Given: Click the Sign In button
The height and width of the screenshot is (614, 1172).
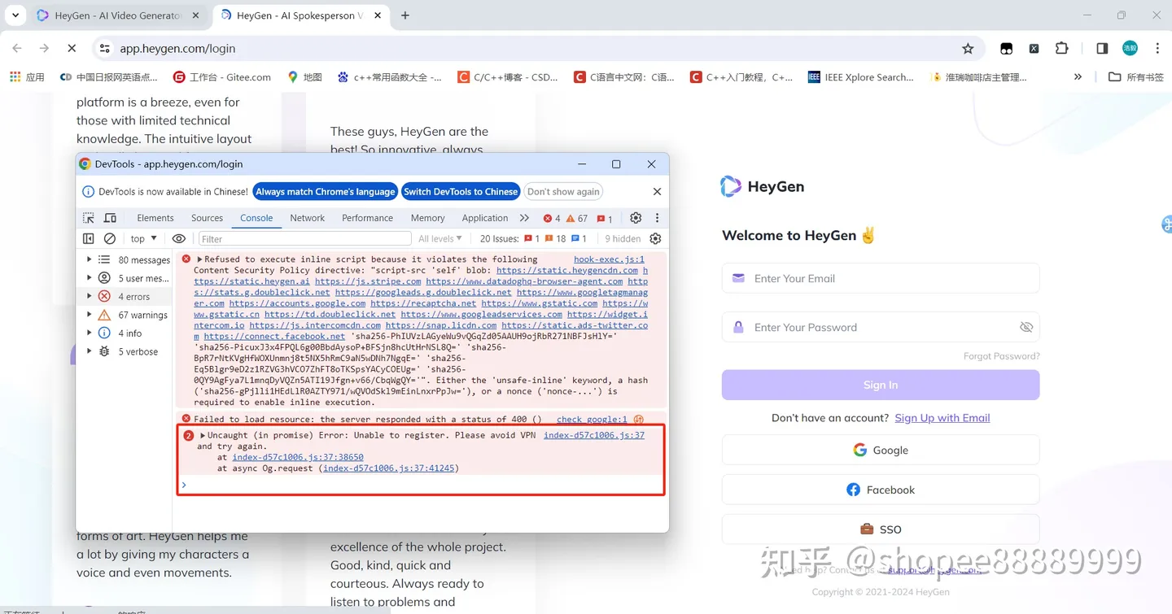Looking at the screenshot, I should coord(881,385).
